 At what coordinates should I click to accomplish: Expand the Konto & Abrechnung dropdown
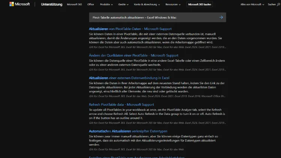coord(147,4)
